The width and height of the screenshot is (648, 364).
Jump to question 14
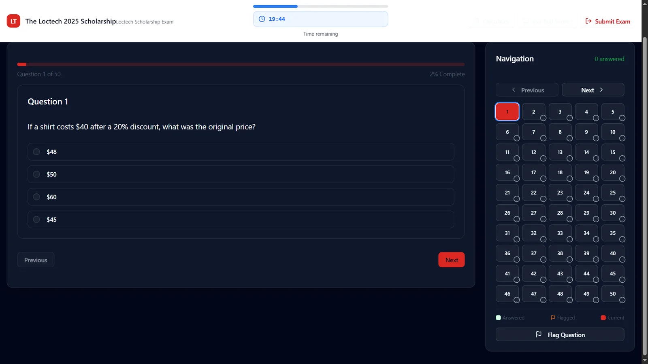point(586,152)
